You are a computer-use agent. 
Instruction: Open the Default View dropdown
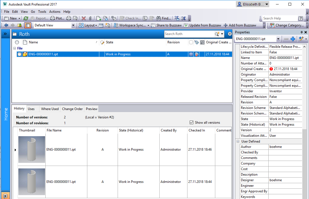[73, 25]
